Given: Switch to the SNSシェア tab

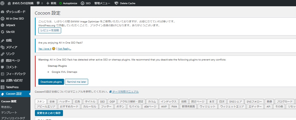Looking at the screenshot, I should point(236,101).
